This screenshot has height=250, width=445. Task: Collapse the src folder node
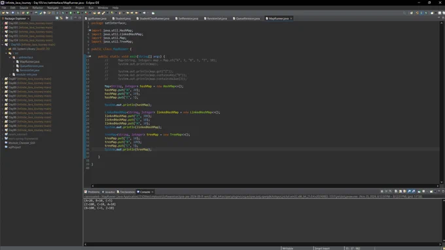[7, 53]
